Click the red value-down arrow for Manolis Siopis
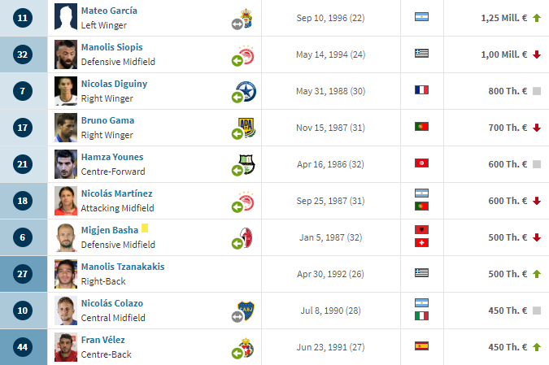This screenshot has width=549, height=365. click(x=537, y=54)
